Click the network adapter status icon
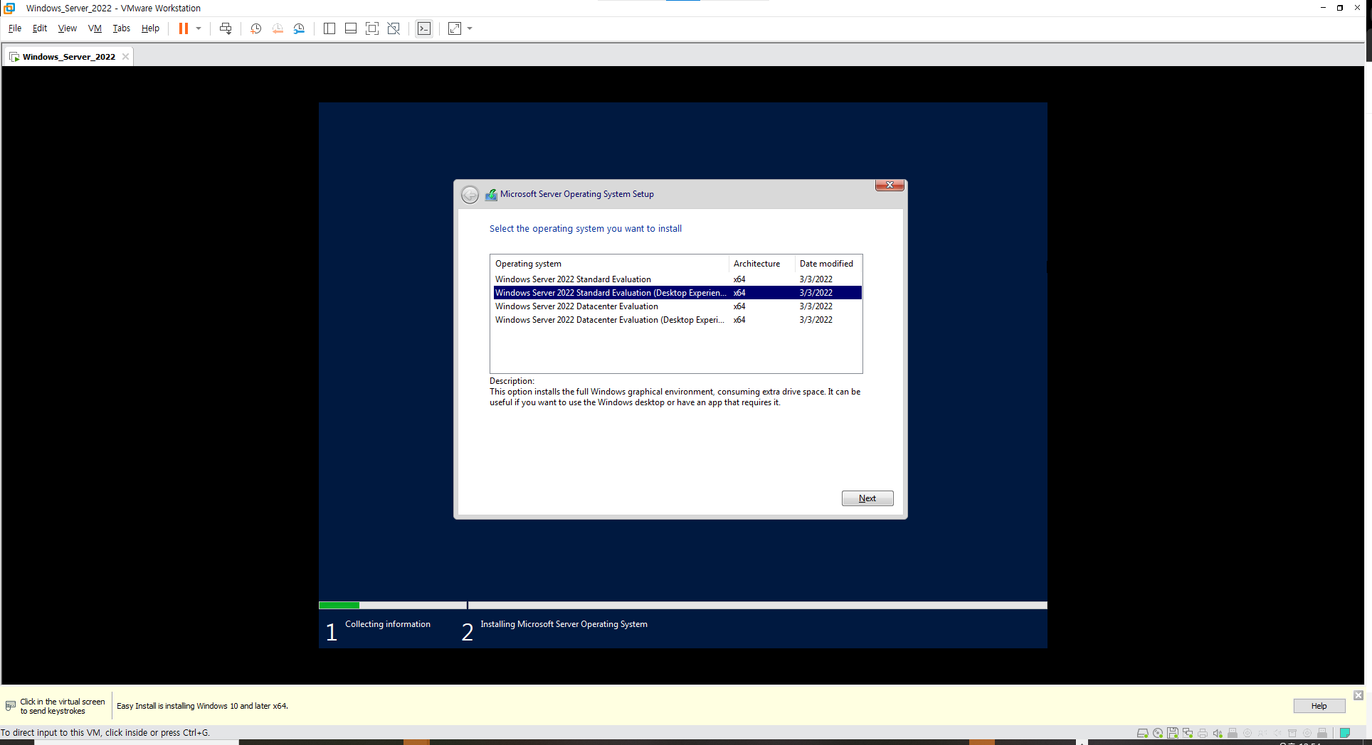The width and height of the screenshot is (1372, 745). tap(1188, 733)
